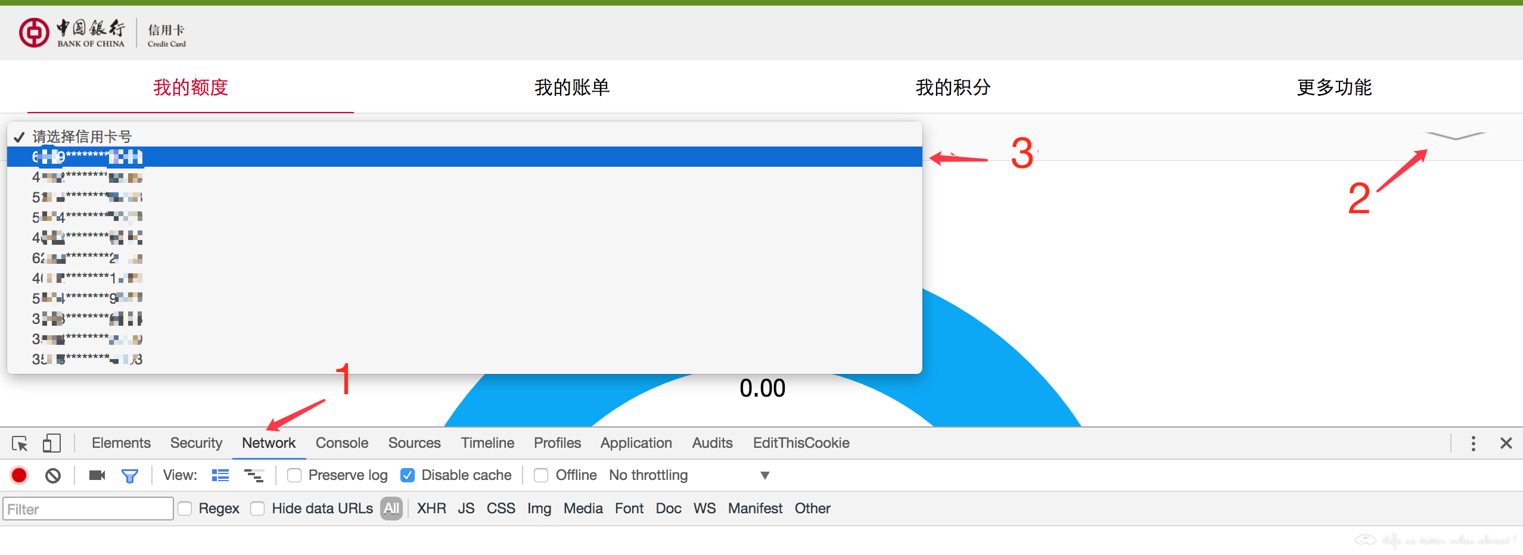This screenshot has width=1523, height=555.
Task: Open DevTools three-dot customize menu
Action: click(x=1473, y=443)
